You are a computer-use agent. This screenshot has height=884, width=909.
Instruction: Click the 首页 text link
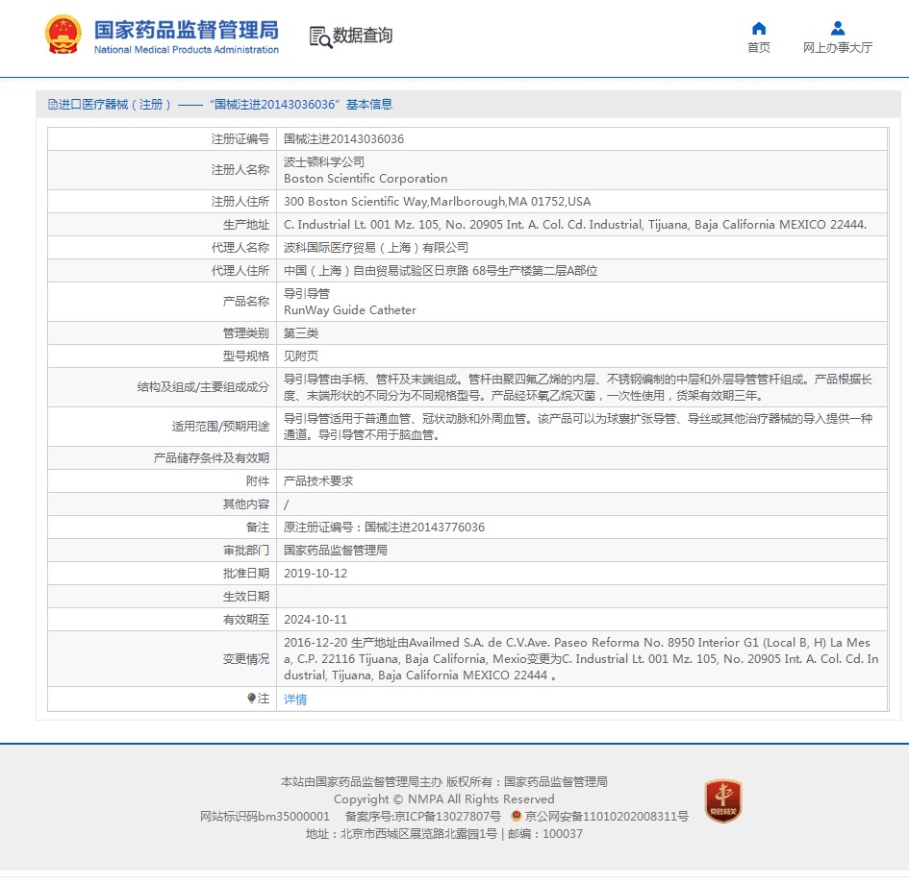(759, 47)
